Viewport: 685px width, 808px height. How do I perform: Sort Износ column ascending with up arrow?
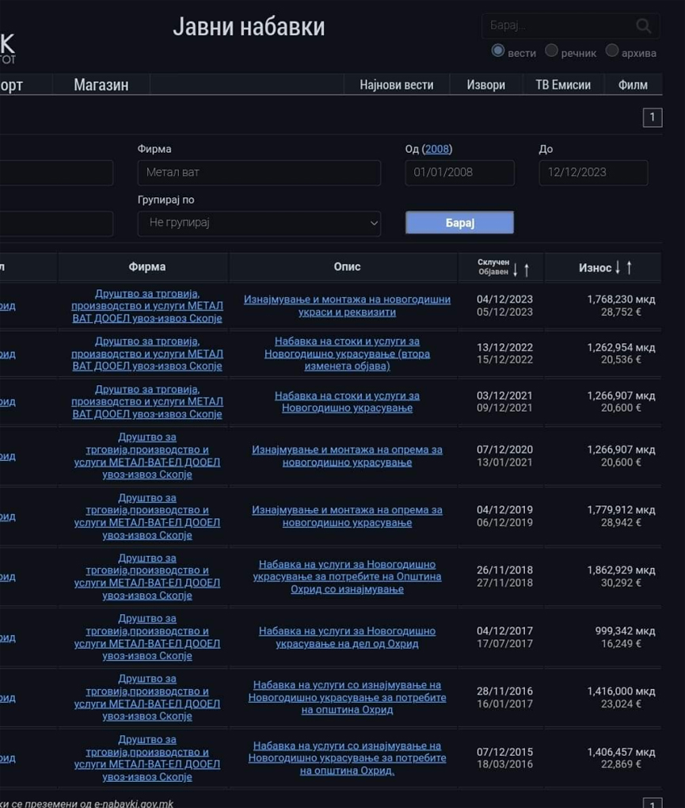coord(630,267)
